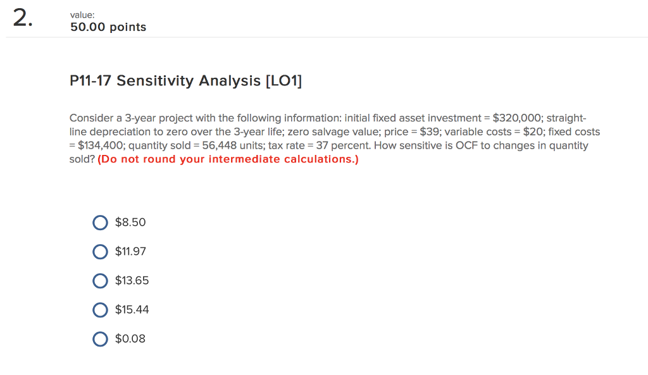The height and width of the screenshot is (375, 648).
Task: Click the radio circle beside $15.44
Action: [101, 310]
